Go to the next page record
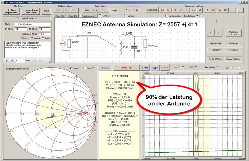This screenshot has height=161, width=249. point(35,60)
